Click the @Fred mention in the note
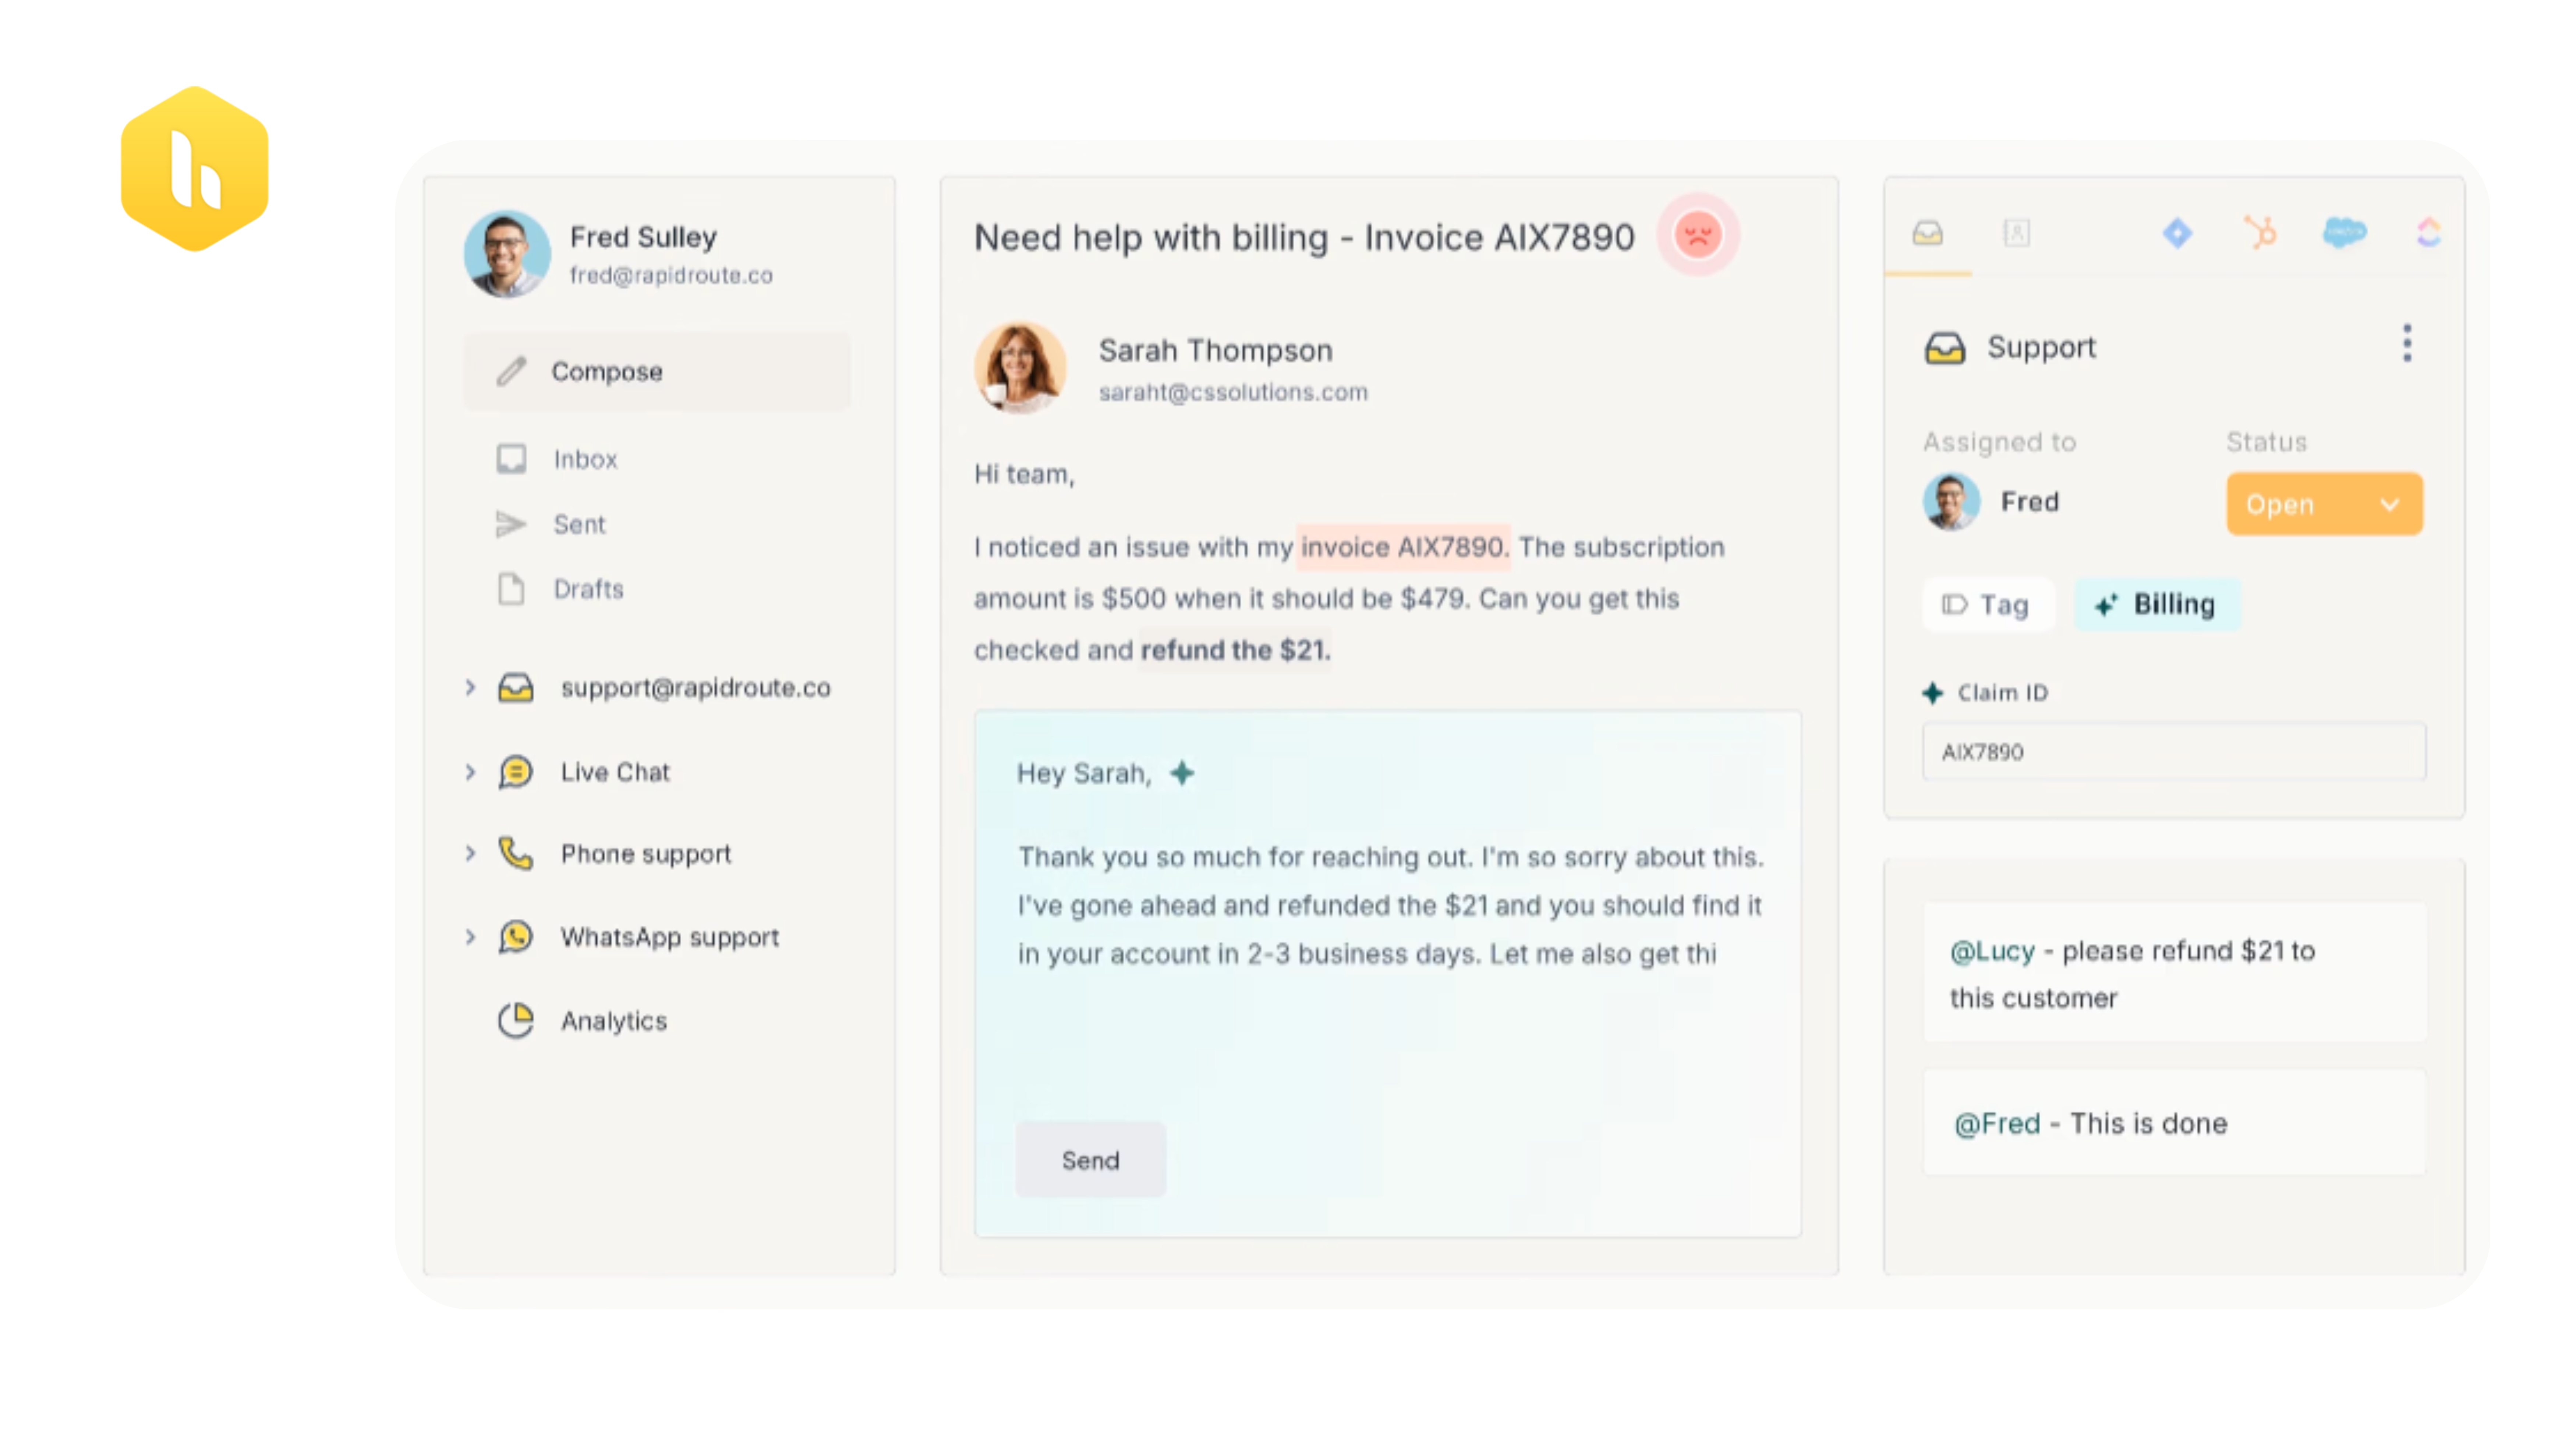Screen dimensions: 2576x1449 pyautogui.click(x=1997, y=1124)
